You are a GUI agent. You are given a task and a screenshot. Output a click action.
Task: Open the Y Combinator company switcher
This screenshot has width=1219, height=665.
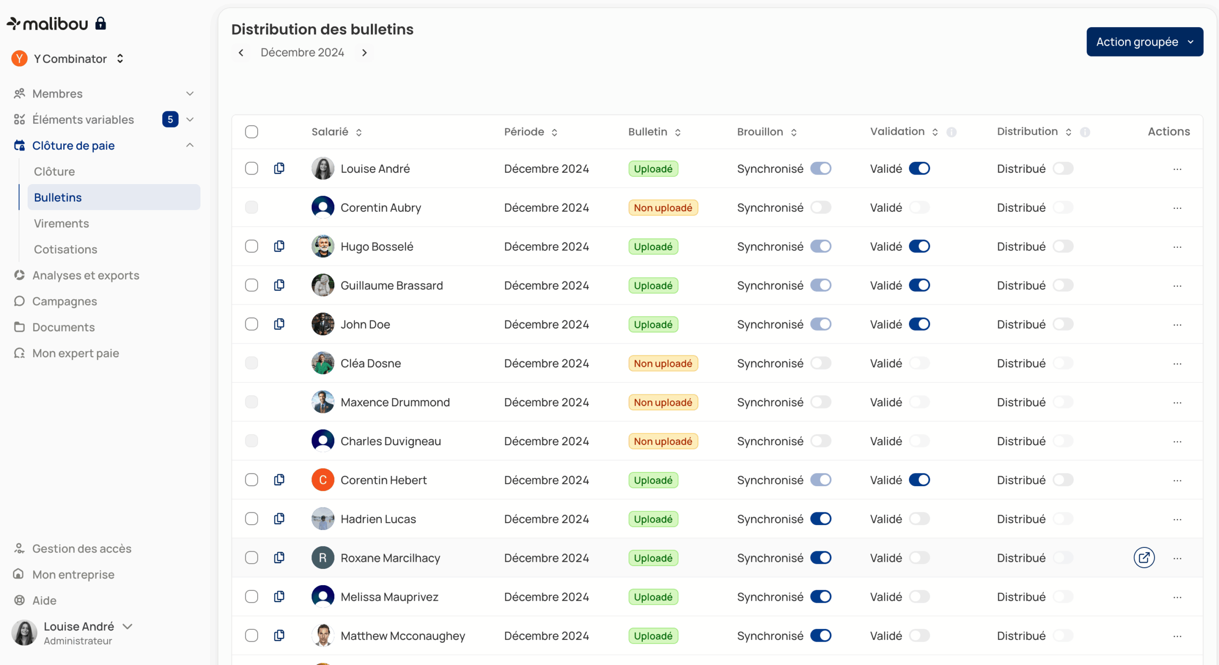[x=68, y=59]
